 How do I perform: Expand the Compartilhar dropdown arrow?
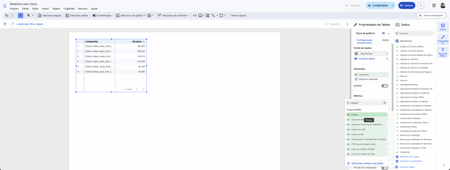click(x=392, y=5)
